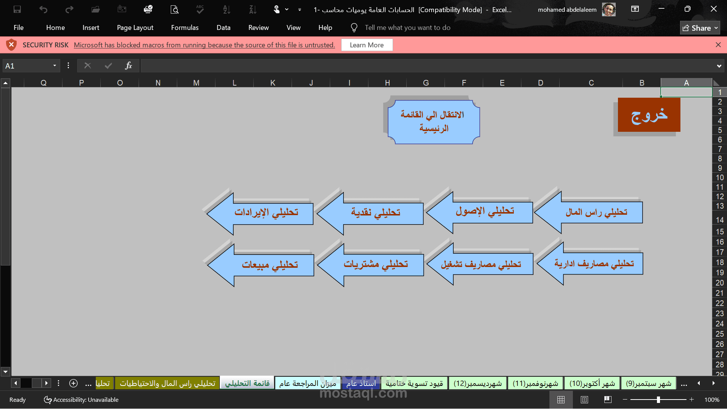Open the Formulas tab
This screenshot has height=409, width=727.
[185, 28]
